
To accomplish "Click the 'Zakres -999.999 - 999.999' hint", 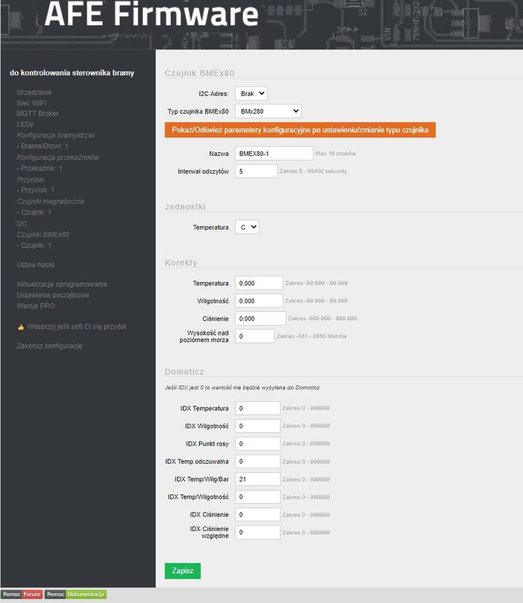I will [322, 318].
